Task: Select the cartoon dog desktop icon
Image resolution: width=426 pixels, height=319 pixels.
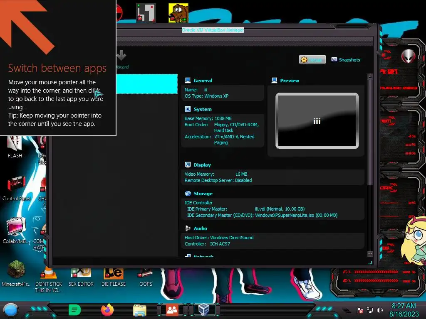Action: pos(178,13)
